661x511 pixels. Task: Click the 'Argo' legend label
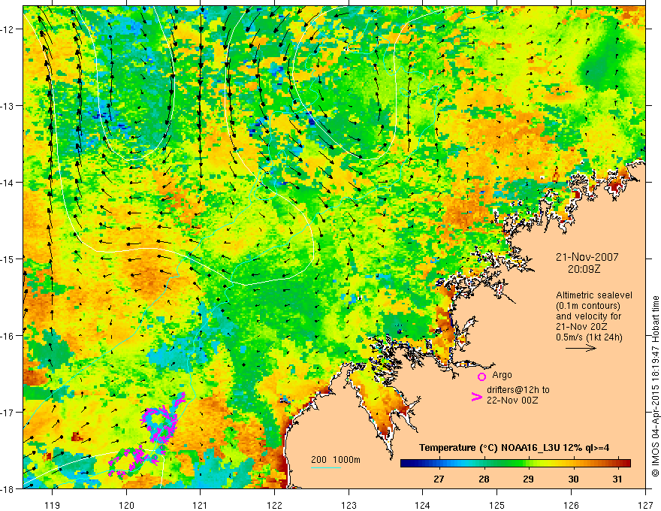502,375
